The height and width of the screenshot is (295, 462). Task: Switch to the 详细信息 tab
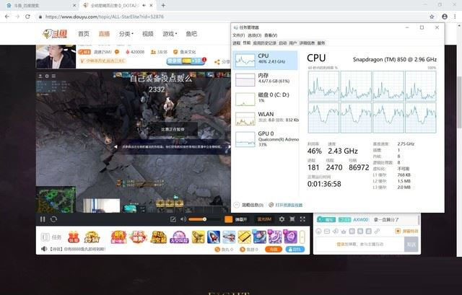[307, 43]
